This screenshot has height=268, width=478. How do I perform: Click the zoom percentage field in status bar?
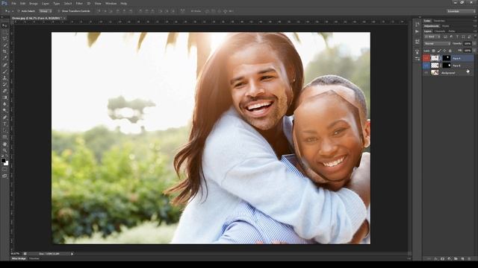point(15,253)
